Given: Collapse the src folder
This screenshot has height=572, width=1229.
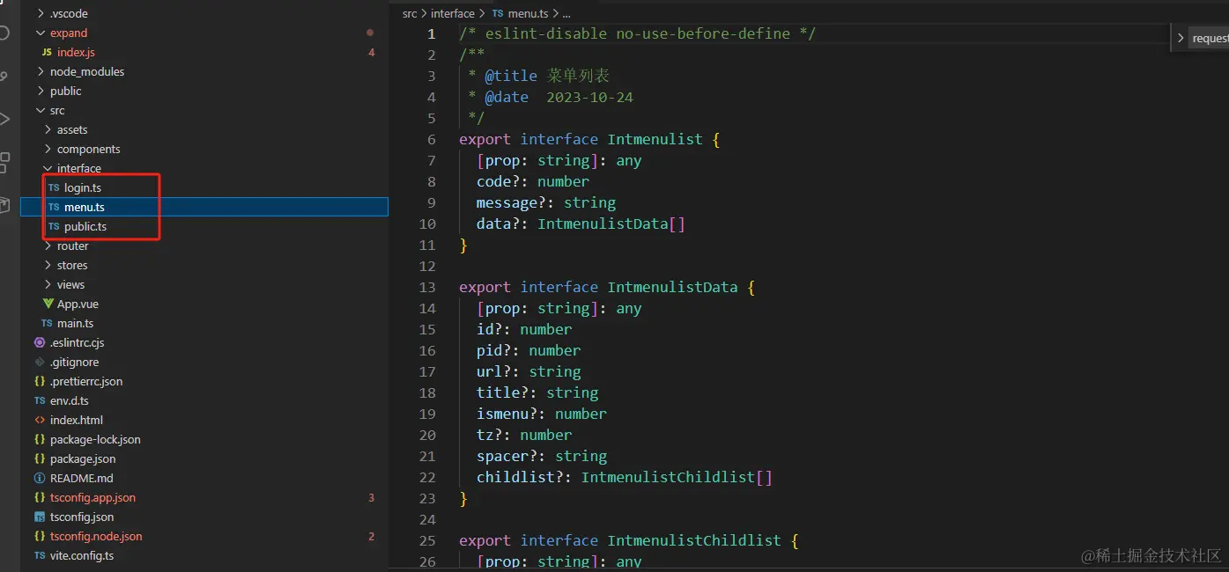Looking at the screenshot, I should pos(41,111).
